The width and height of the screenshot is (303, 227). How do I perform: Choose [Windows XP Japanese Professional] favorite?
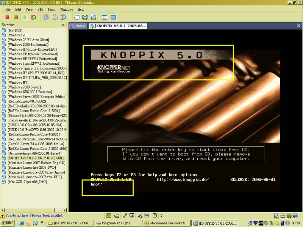click(x=33, y=54)
